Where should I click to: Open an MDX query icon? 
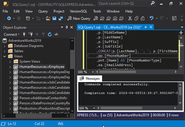[102, 18]
